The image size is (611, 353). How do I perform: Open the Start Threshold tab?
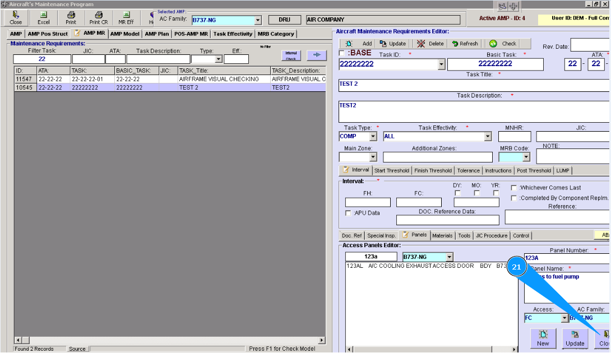click(392, 170)
